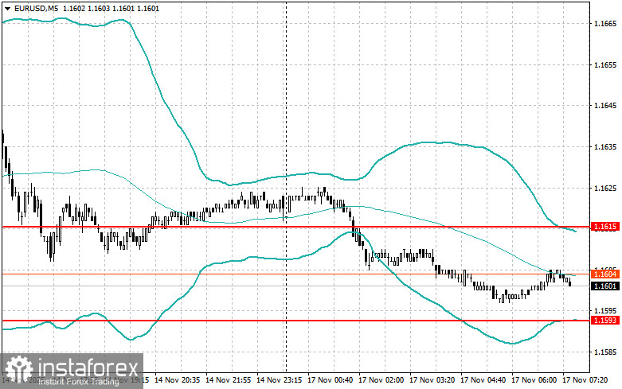This screenshot has height=389, width=622.
Task: Click the 1.1635 price axis value
Action: point(605,146)
